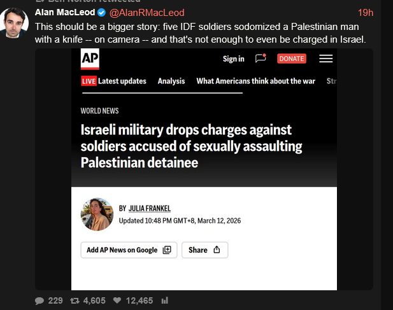The height and width of the screenshot is (310, 393).
Task: Open the @AlanRMacLeod handle link
Action: pos(147,13)
